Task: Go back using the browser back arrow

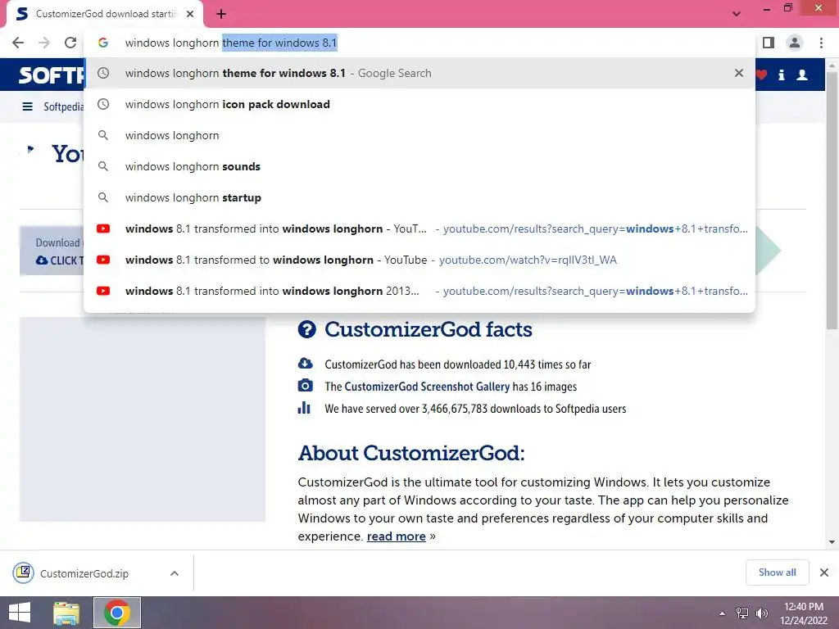Action: [18, 43]
